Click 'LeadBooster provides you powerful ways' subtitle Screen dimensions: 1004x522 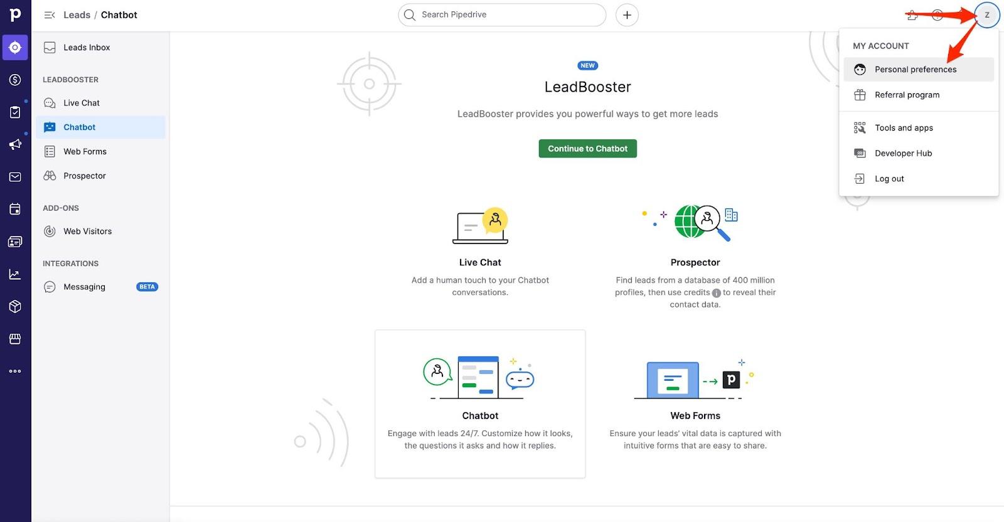click(x=587, y=114)
